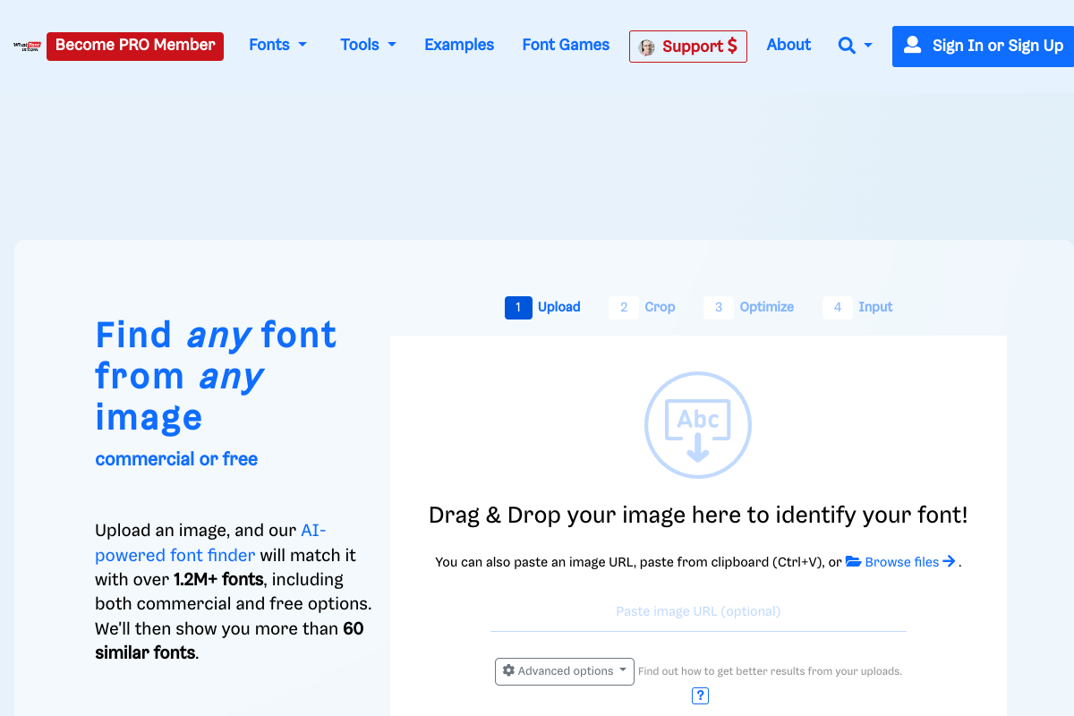The image size is (1074, 716).
Task: Open the AI-powered font finder link
Action: [x=211, y=542]
